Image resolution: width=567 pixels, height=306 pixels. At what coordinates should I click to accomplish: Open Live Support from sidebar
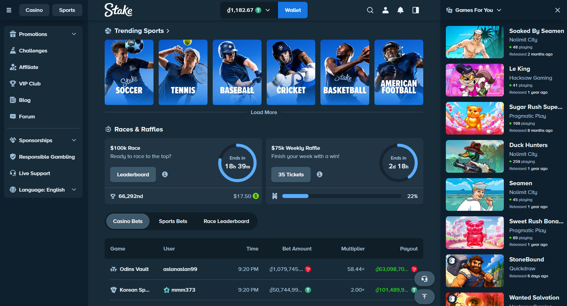pos(34,173)
